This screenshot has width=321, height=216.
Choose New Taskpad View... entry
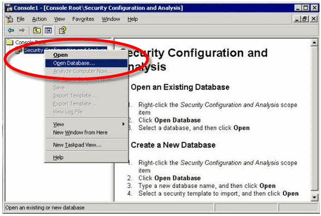[x=86, y=145]
